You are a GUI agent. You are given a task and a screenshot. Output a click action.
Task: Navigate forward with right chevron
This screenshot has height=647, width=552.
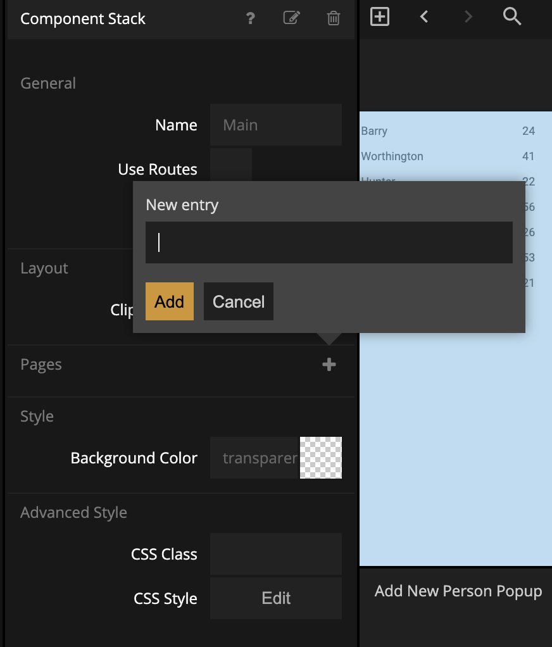pyautogui.click(x=468, y=17)
